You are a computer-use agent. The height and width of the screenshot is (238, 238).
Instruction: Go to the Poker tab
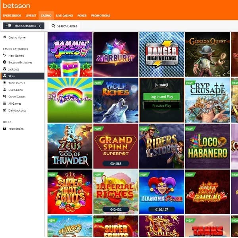[82, 15]
